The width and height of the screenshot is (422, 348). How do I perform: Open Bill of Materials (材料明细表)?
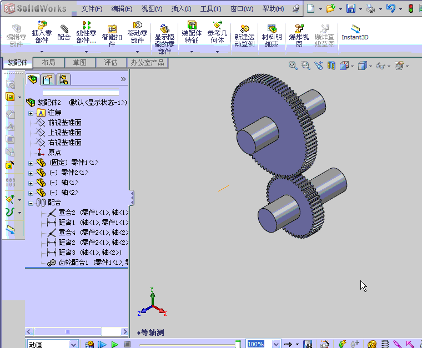coord(272,36)
